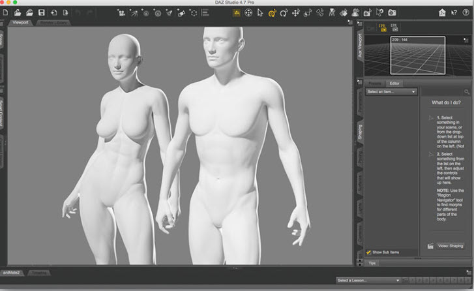
Task: Click the Video: Shaping button
Action: point(451,246)
